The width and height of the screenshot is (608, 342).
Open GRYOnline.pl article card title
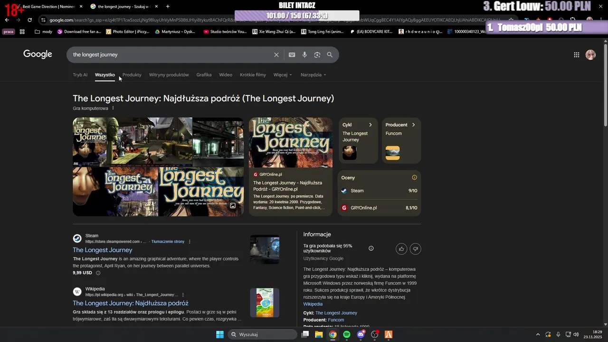287,186
